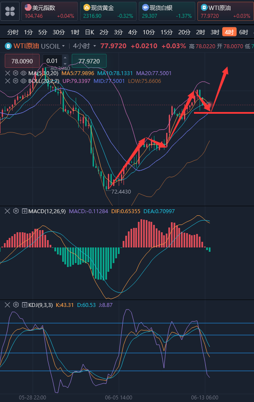
Task: Select the 30分 timeframe tab
Action: [59, 32]
